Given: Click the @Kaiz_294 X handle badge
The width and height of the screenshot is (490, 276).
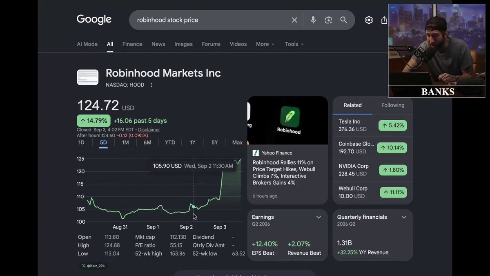Looking at the screenshot, I should [x=94, y=266].
